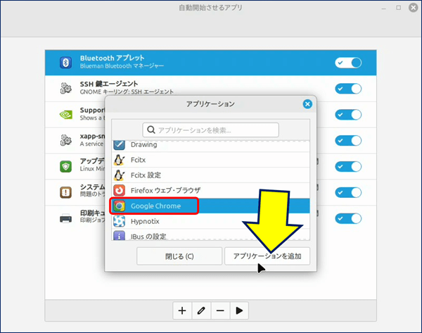This screenshot has width=422, height=333.
Task: Click the xapp-sn gear icon
Action: tap(65, 140)
